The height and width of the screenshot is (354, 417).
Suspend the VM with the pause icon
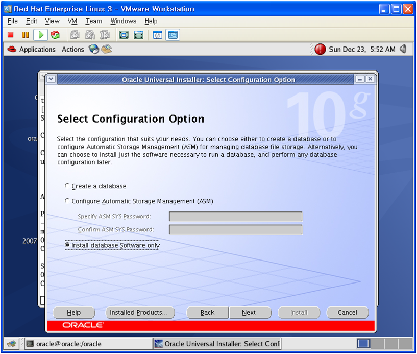[x=26, y=35]
